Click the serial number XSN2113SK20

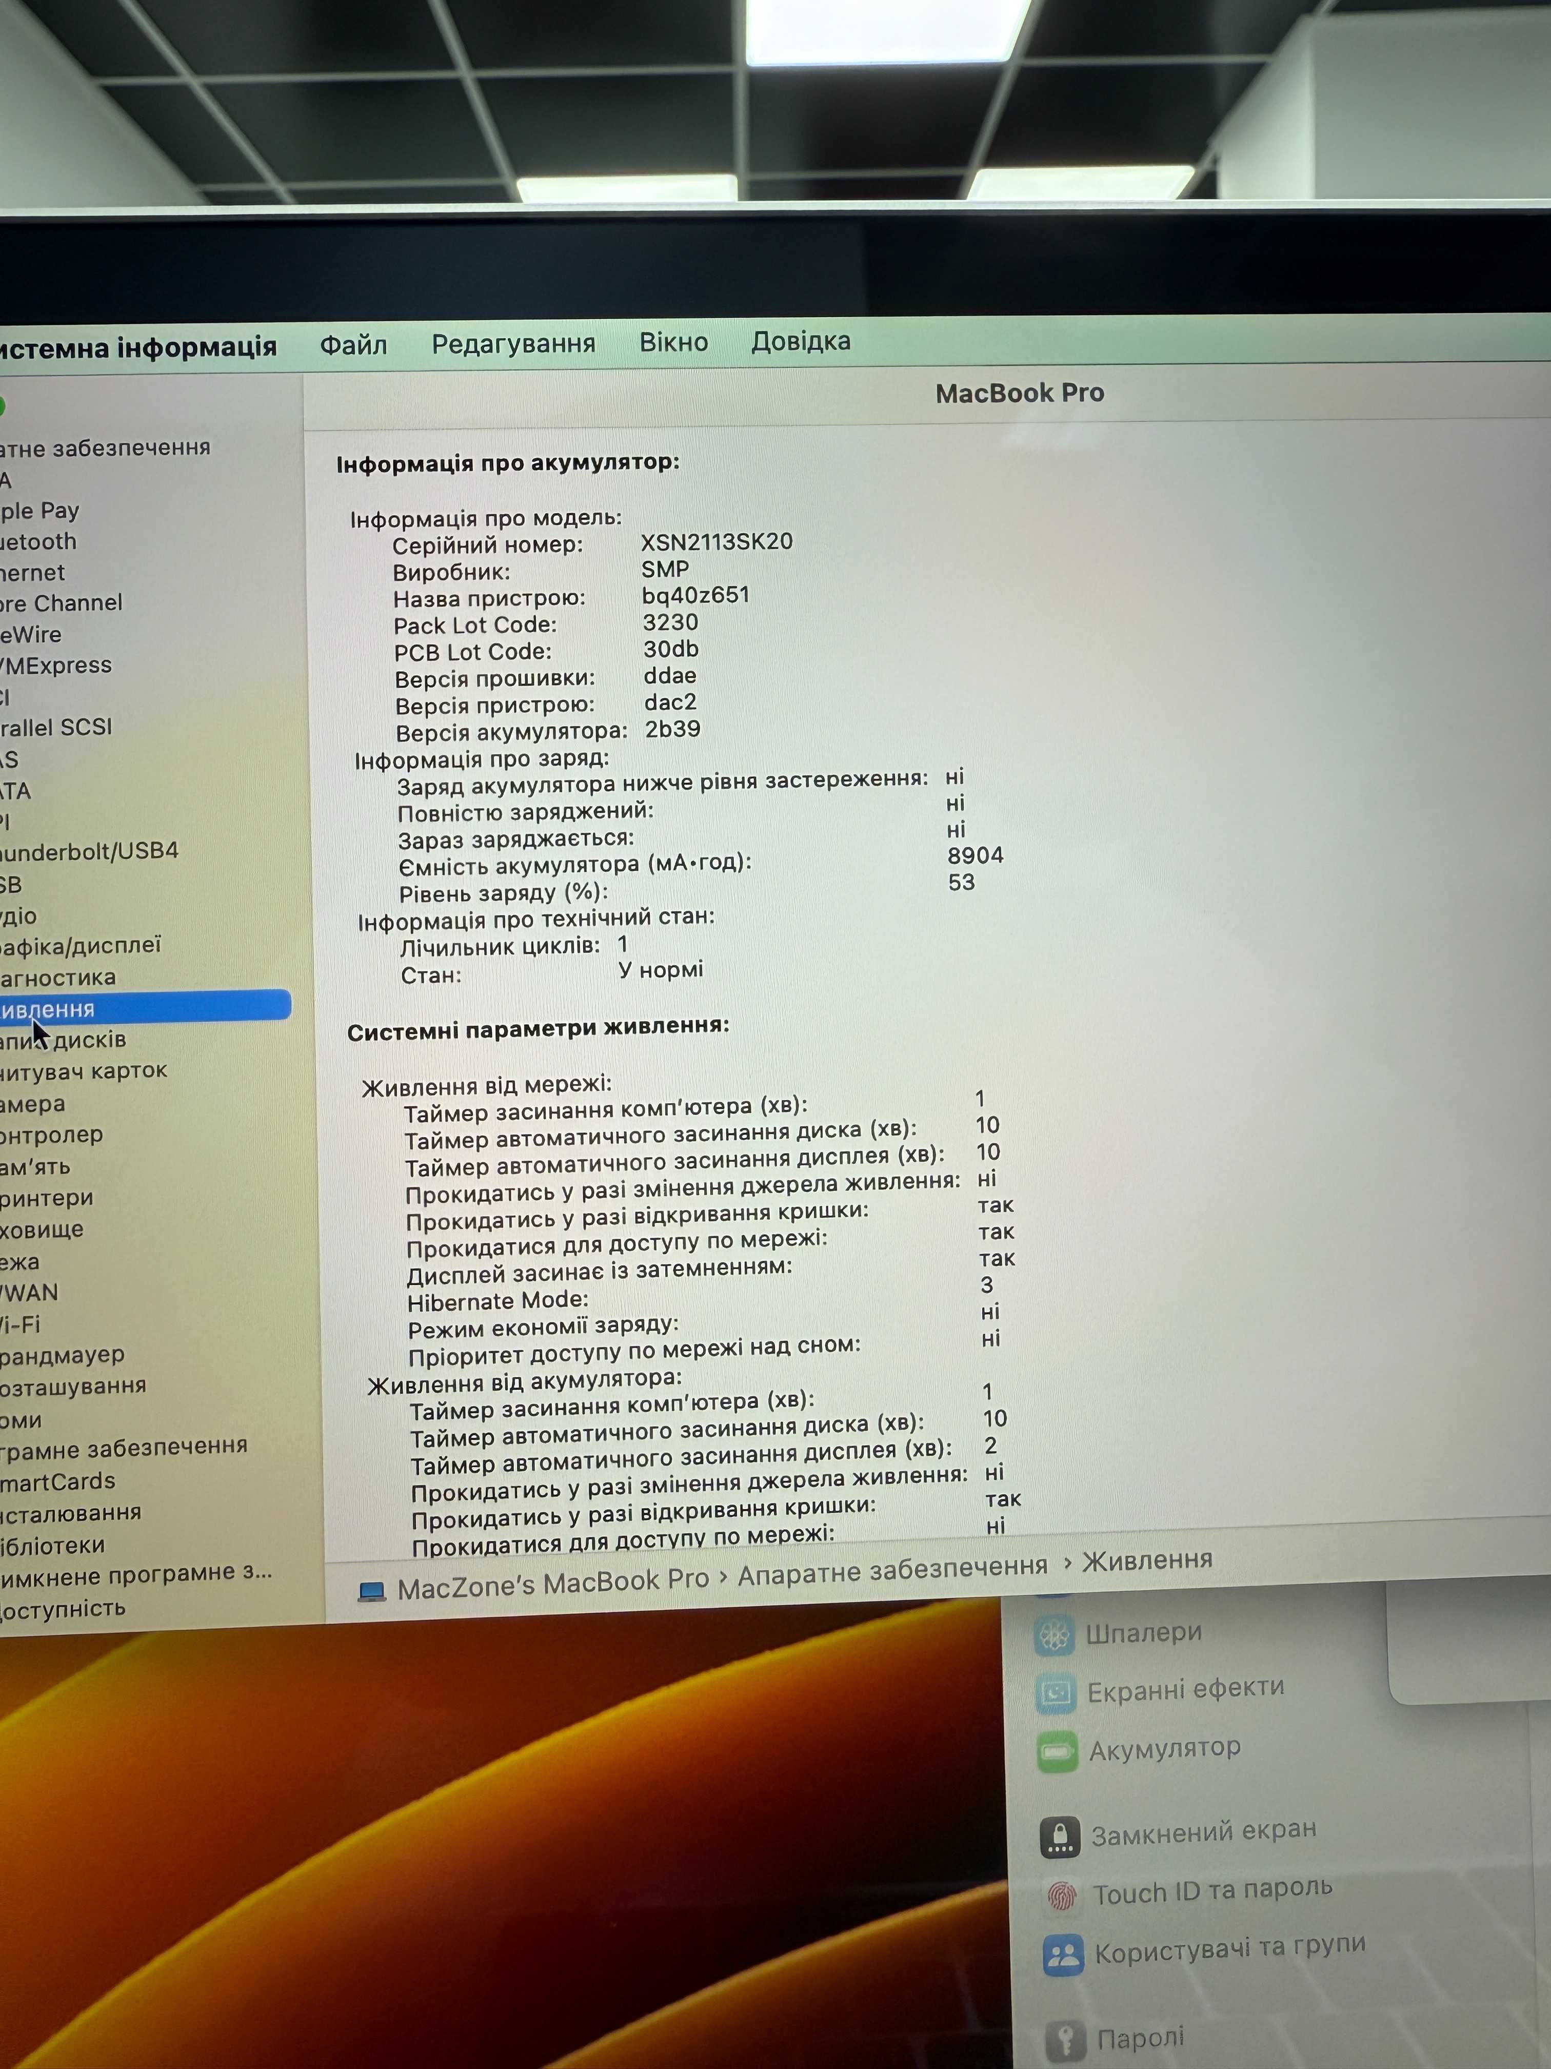716,541
